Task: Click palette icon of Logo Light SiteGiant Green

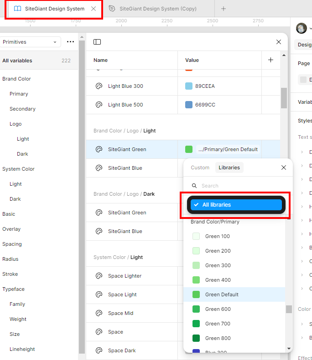Action: point(99,149)
